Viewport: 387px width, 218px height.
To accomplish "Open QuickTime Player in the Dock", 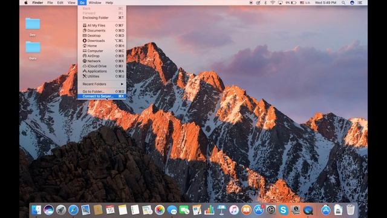I will 308,210.
